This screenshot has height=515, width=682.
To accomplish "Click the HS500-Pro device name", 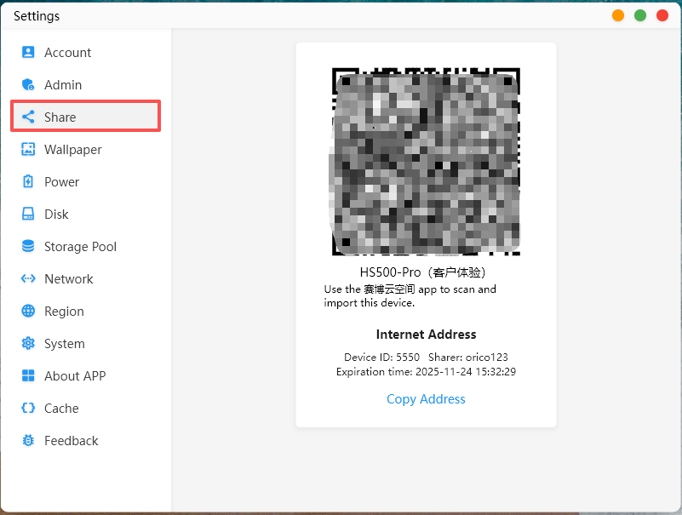I will click(422, 272).
